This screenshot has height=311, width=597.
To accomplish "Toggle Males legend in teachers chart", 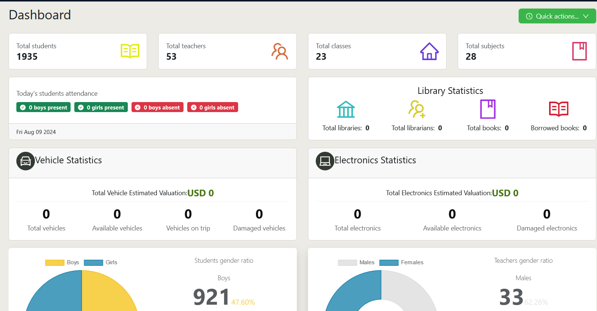I will [x=356, y=262].
